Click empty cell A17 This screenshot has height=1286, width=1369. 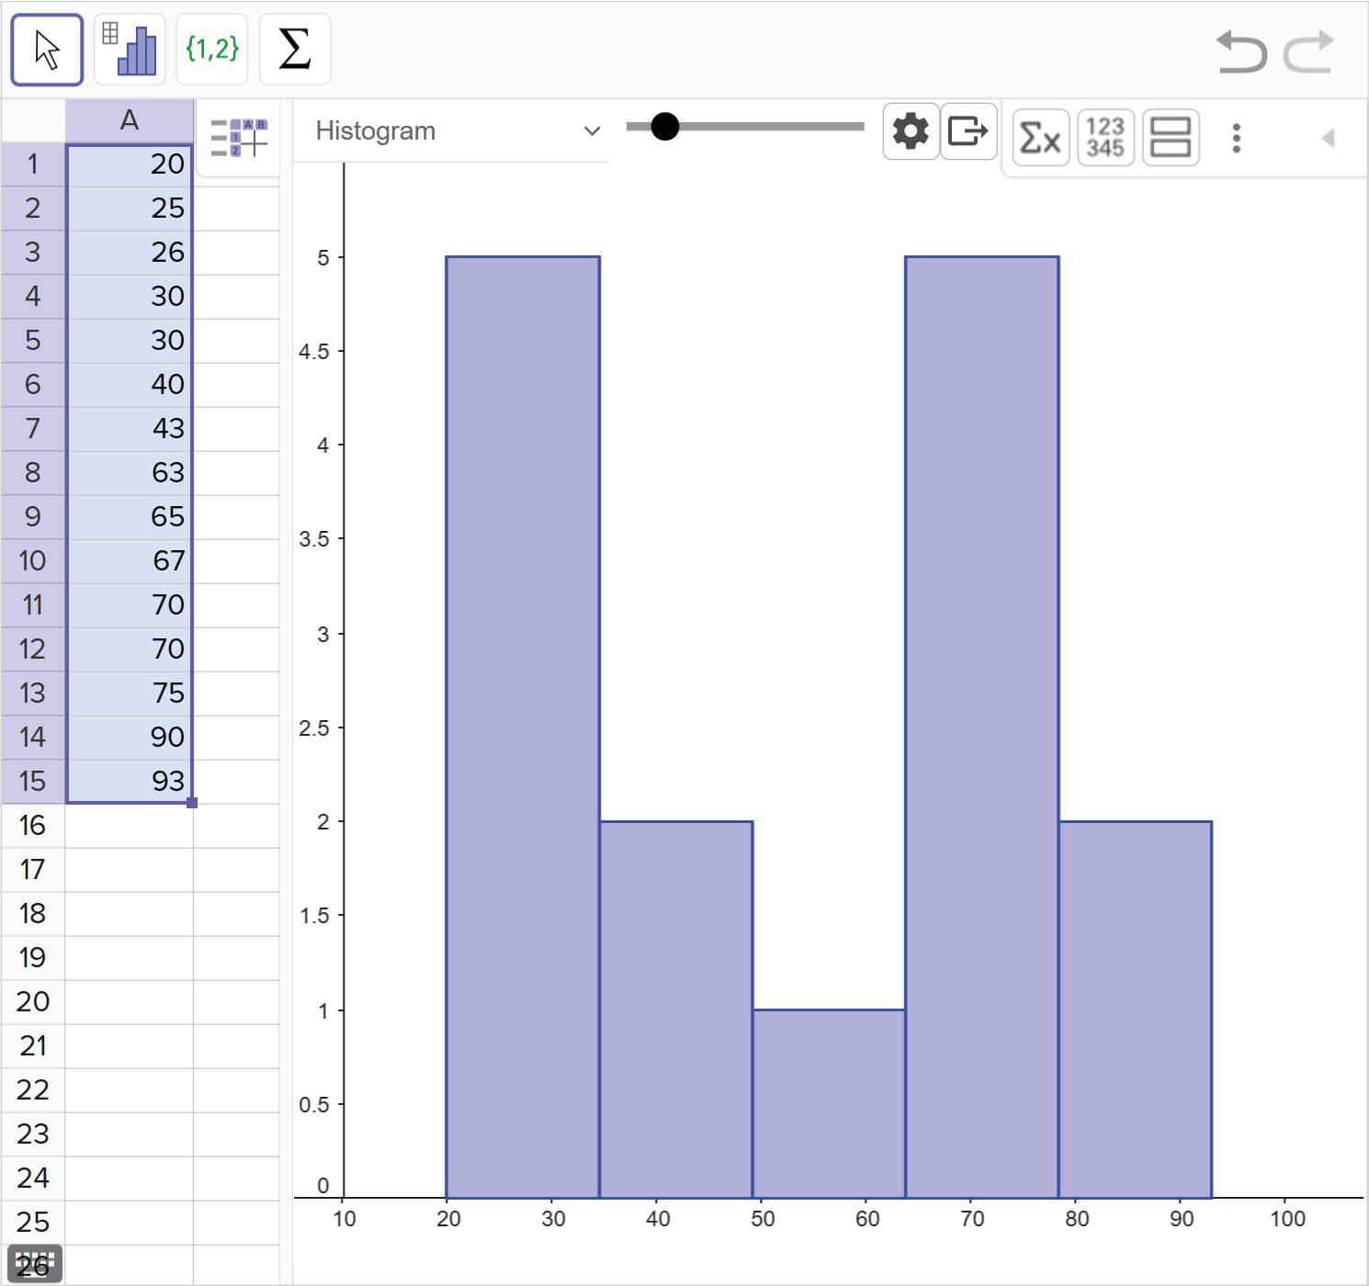[130, 870]
